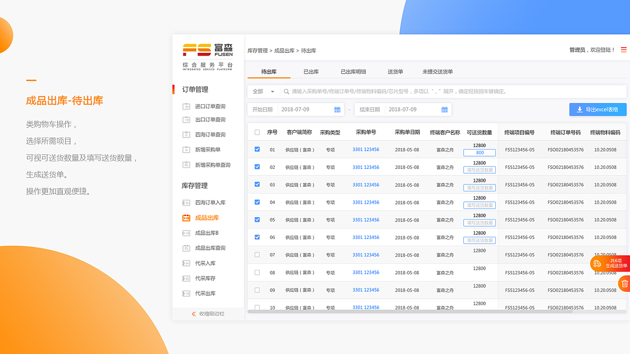Click row 01 delivery quantity input 800
The width and height of the screenshot is (630, 354).
[479, 153]
